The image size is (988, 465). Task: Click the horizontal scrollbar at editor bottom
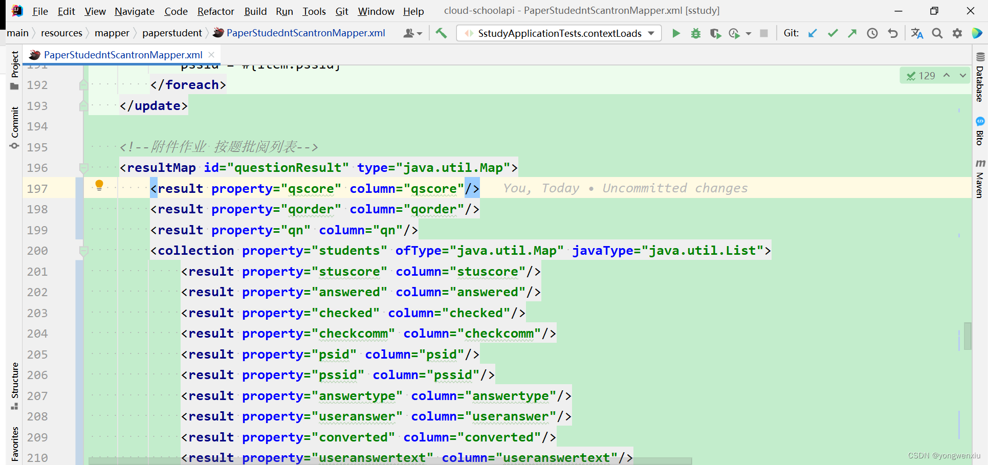click(x=390, y=461)
